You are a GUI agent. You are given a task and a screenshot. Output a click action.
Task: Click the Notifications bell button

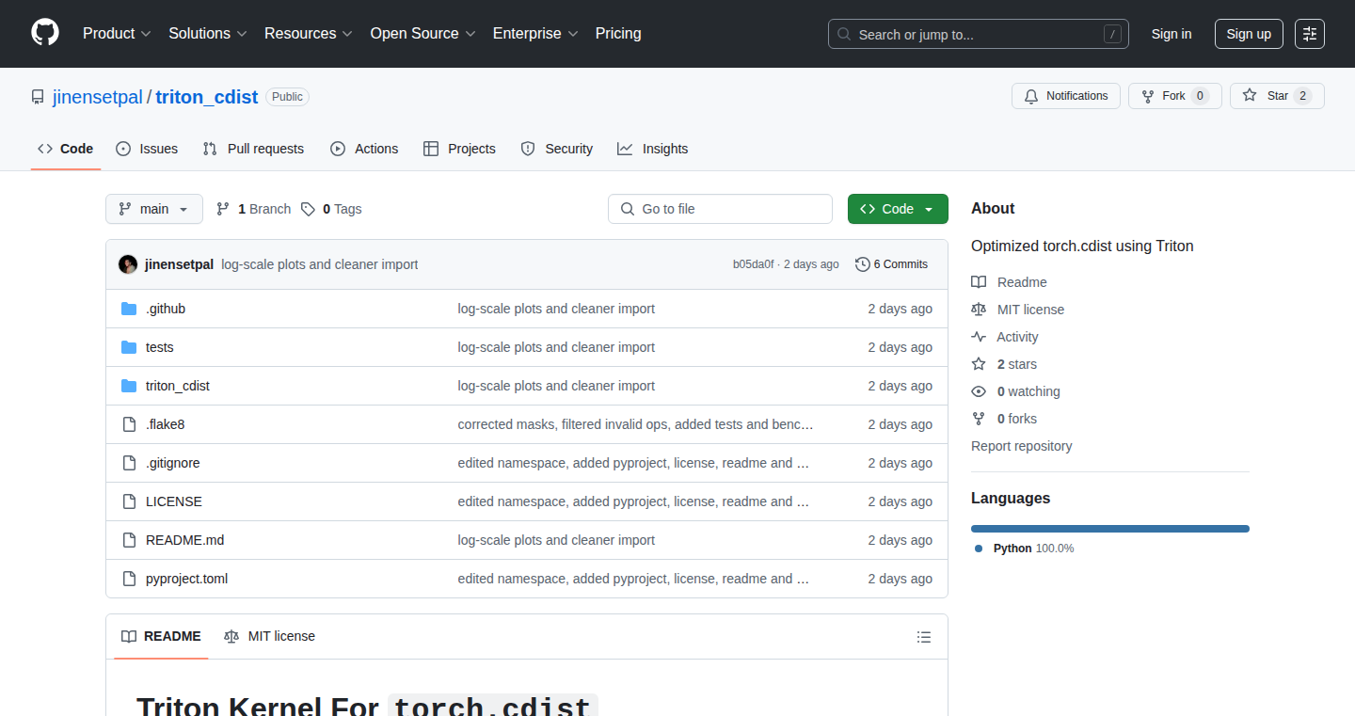tap(1066, 96)
